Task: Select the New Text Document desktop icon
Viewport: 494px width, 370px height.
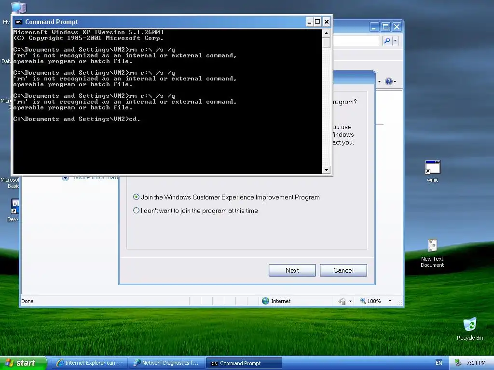Action: (x=432, y=253)
